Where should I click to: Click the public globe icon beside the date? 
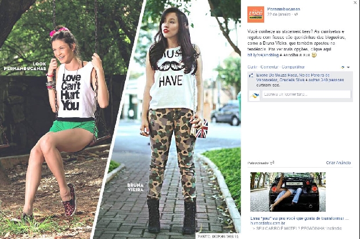296,15
